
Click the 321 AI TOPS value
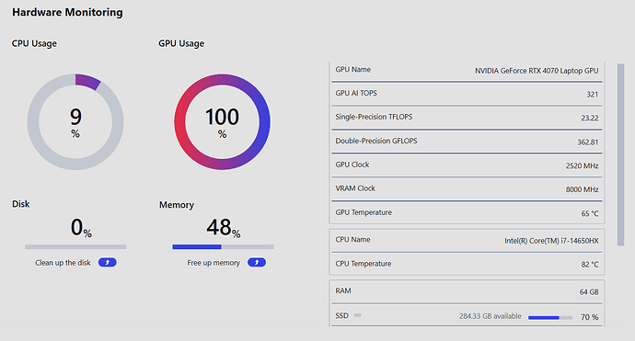click(593, 95)
